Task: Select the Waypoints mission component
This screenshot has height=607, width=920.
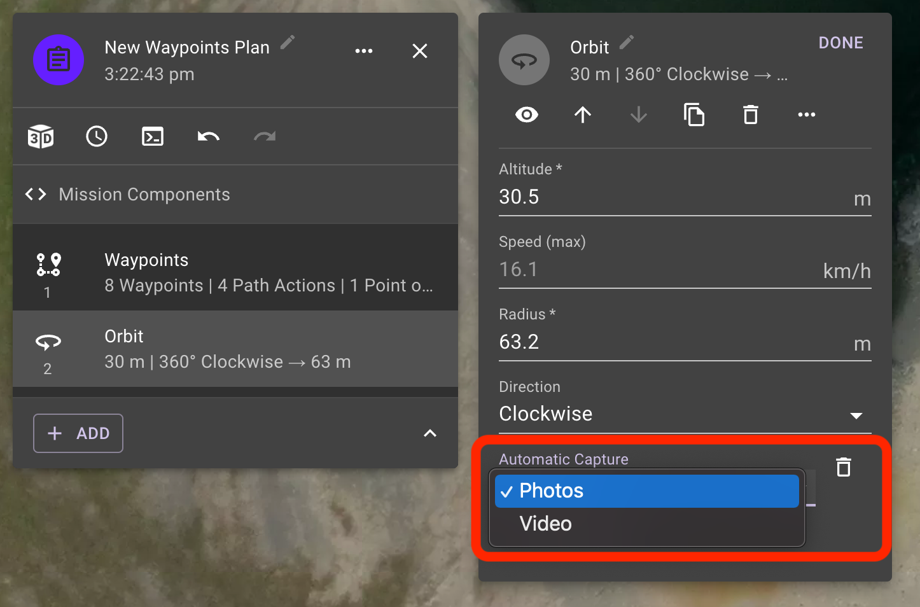Action: pyautogui.click(x=235, y=268)
